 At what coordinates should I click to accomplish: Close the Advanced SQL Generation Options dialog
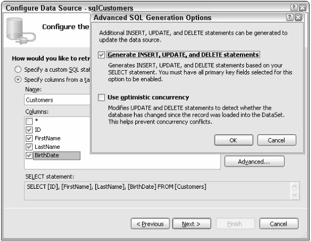(298, 17)
